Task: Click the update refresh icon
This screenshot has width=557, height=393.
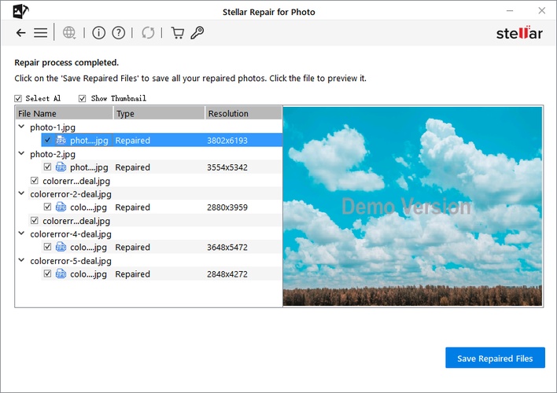Action: pos(148,33)
